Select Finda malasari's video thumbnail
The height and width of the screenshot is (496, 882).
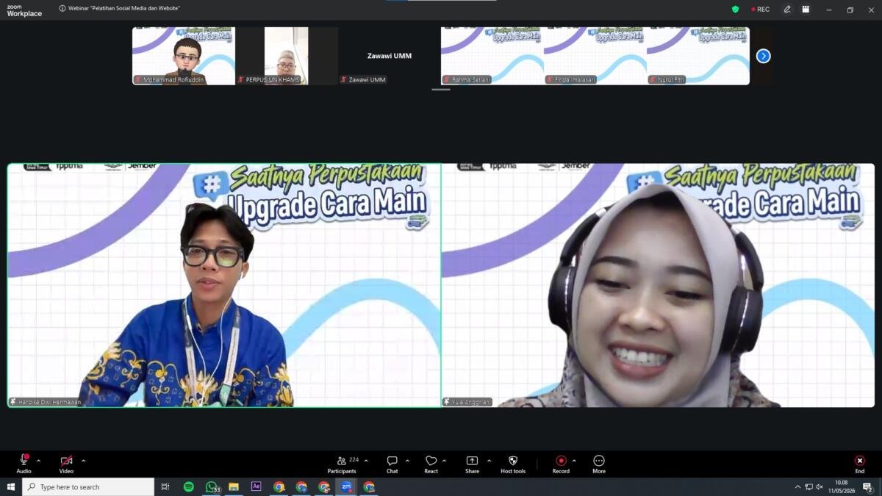(595, 56)
